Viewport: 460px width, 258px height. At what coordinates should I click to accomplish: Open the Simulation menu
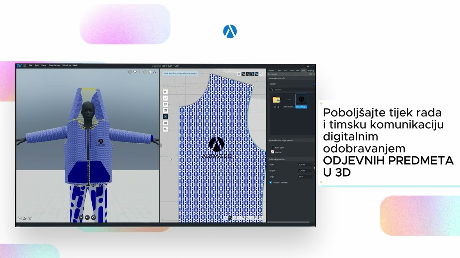(x=54, y=66)
